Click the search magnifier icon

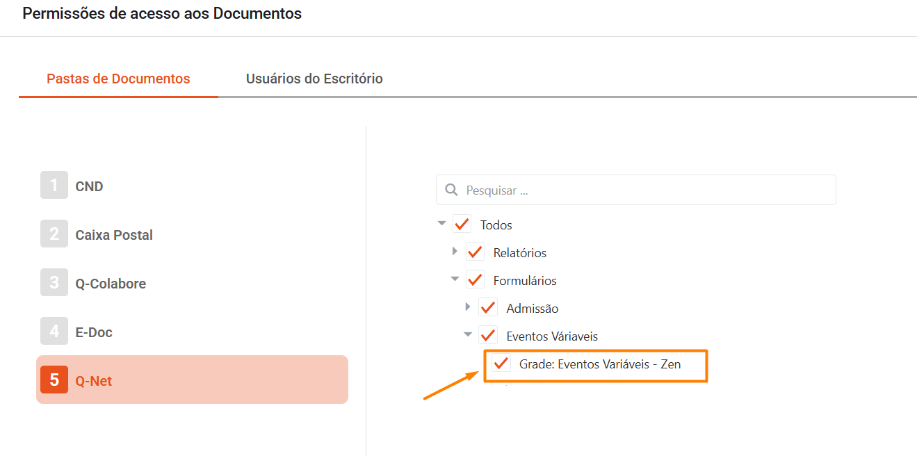tap(451, 190)
